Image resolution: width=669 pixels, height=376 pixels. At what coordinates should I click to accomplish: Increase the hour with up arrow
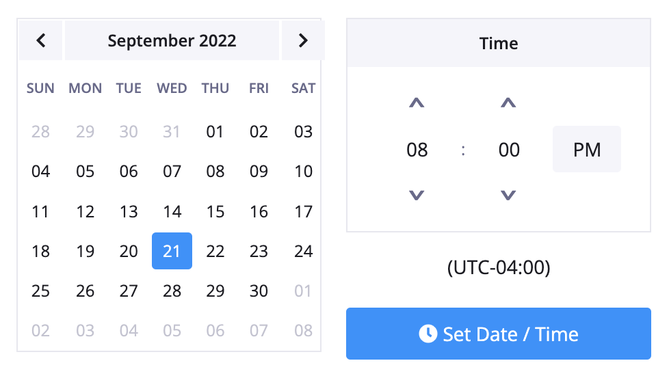click(x=417, y=103)
